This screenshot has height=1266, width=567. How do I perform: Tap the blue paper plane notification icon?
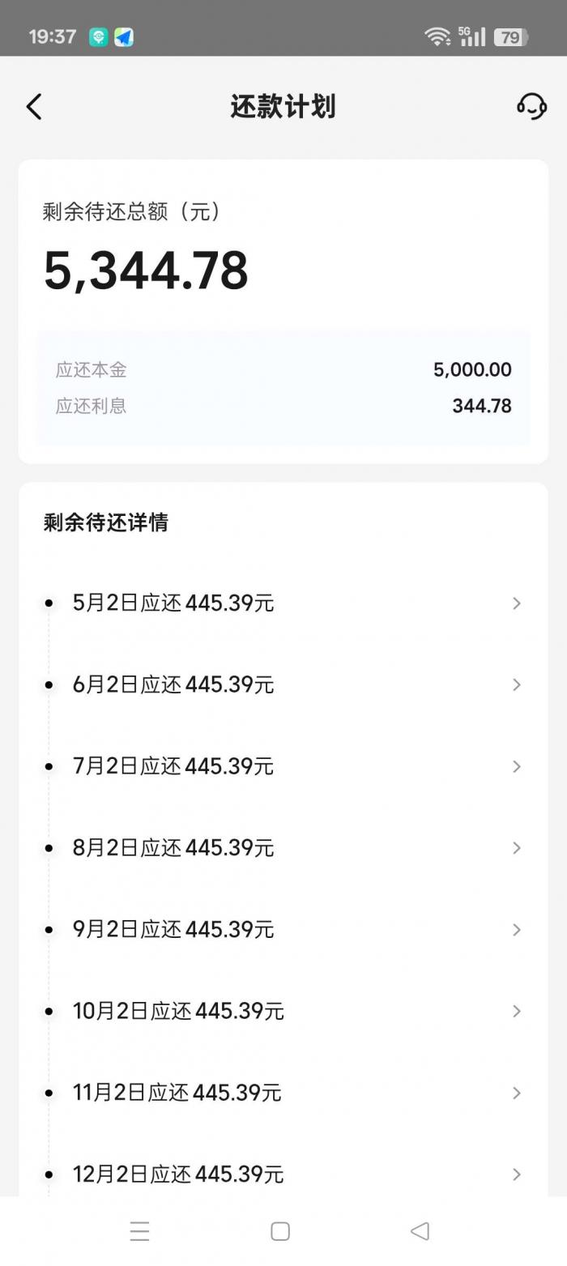pos(124,36)
